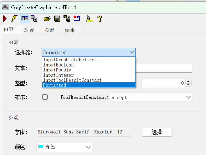Click the lightning bolt electric mode icon
206x155 pixels.
(14, 18)
